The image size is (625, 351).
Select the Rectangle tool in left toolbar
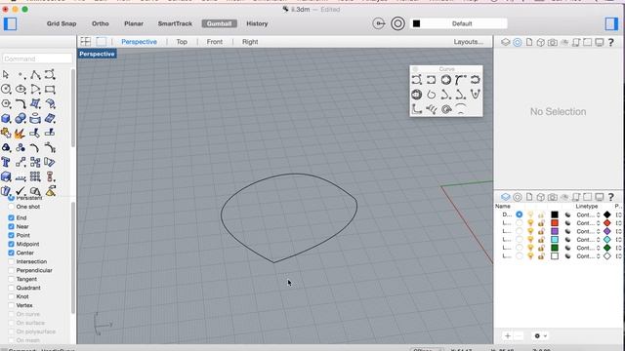pos(50,89)
